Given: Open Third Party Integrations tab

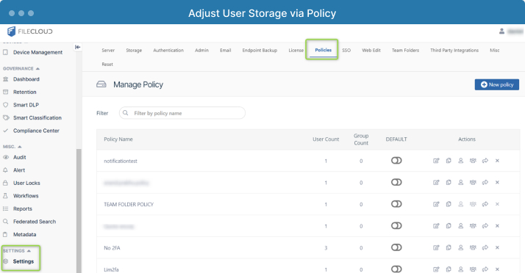Looking at the screenshot, I should [454, 51].
